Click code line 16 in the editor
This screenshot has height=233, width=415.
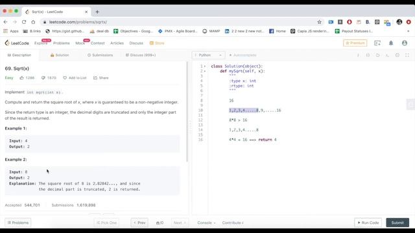tap(253, 140)
